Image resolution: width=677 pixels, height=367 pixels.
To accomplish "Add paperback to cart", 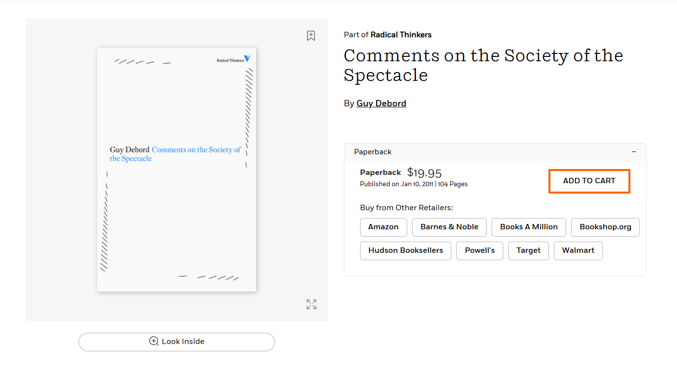I will 589,181.
